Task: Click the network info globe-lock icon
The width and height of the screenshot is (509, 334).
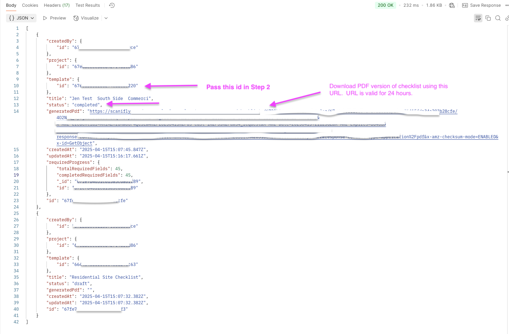Action: pos(452,5)
